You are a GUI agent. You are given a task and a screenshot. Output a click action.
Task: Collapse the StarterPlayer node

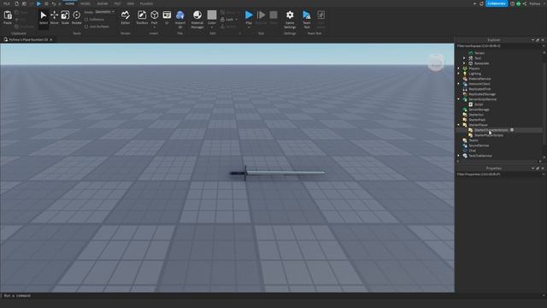coord(459,125)
